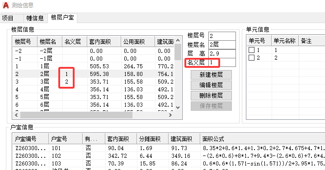Click the 楼层名 input field showing 2层
325x170 pixels.
[222, 45]
